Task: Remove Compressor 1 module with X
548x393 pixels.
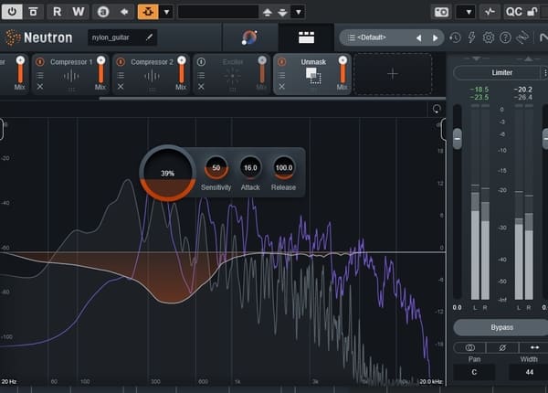Action: point(40,86)
